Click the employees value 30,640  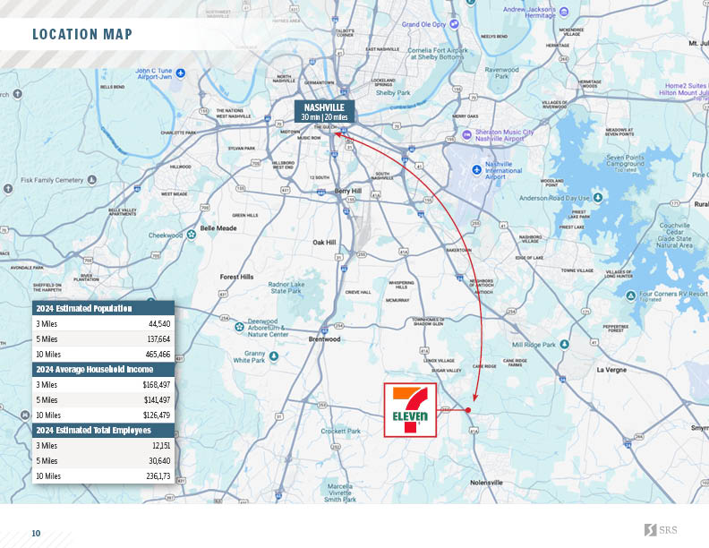(x=159, y=461)
